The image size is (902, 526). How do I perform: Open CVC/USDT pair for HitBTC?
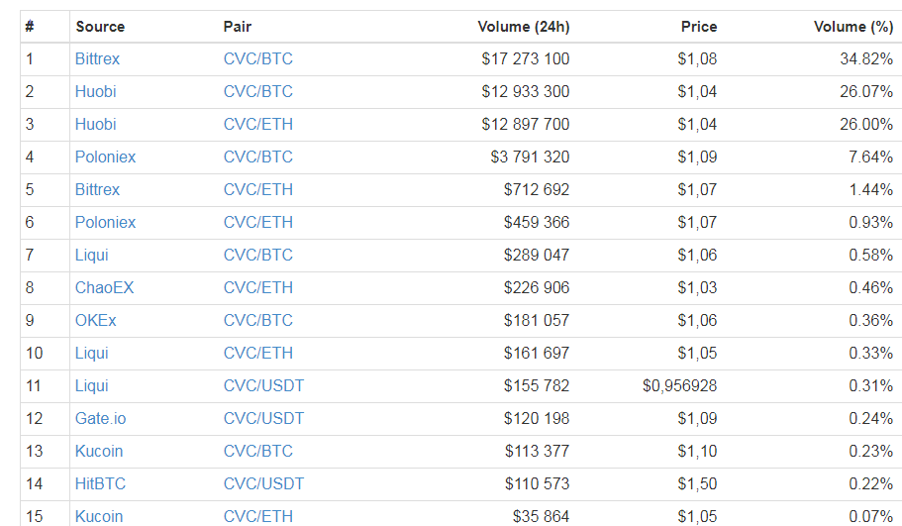click(x=263, y=484)
